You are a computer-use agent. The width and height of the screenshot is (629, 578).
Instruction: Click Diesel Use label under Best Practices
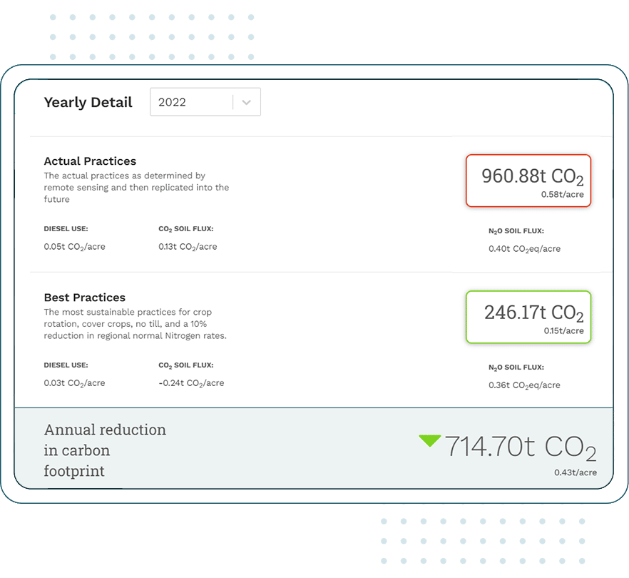(66, 365)
